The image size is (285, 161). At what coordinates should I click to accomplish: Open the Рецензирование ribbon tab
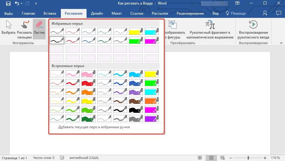pyautogui.click(x=190, y=13)
